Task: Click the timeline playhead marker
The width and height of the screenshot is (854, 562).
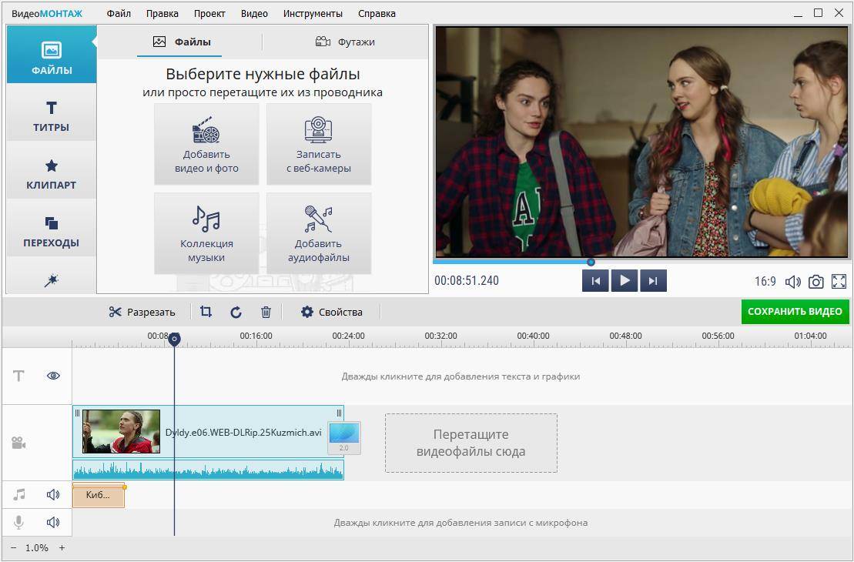Action: pyautogui.click(x=174, y=340)
